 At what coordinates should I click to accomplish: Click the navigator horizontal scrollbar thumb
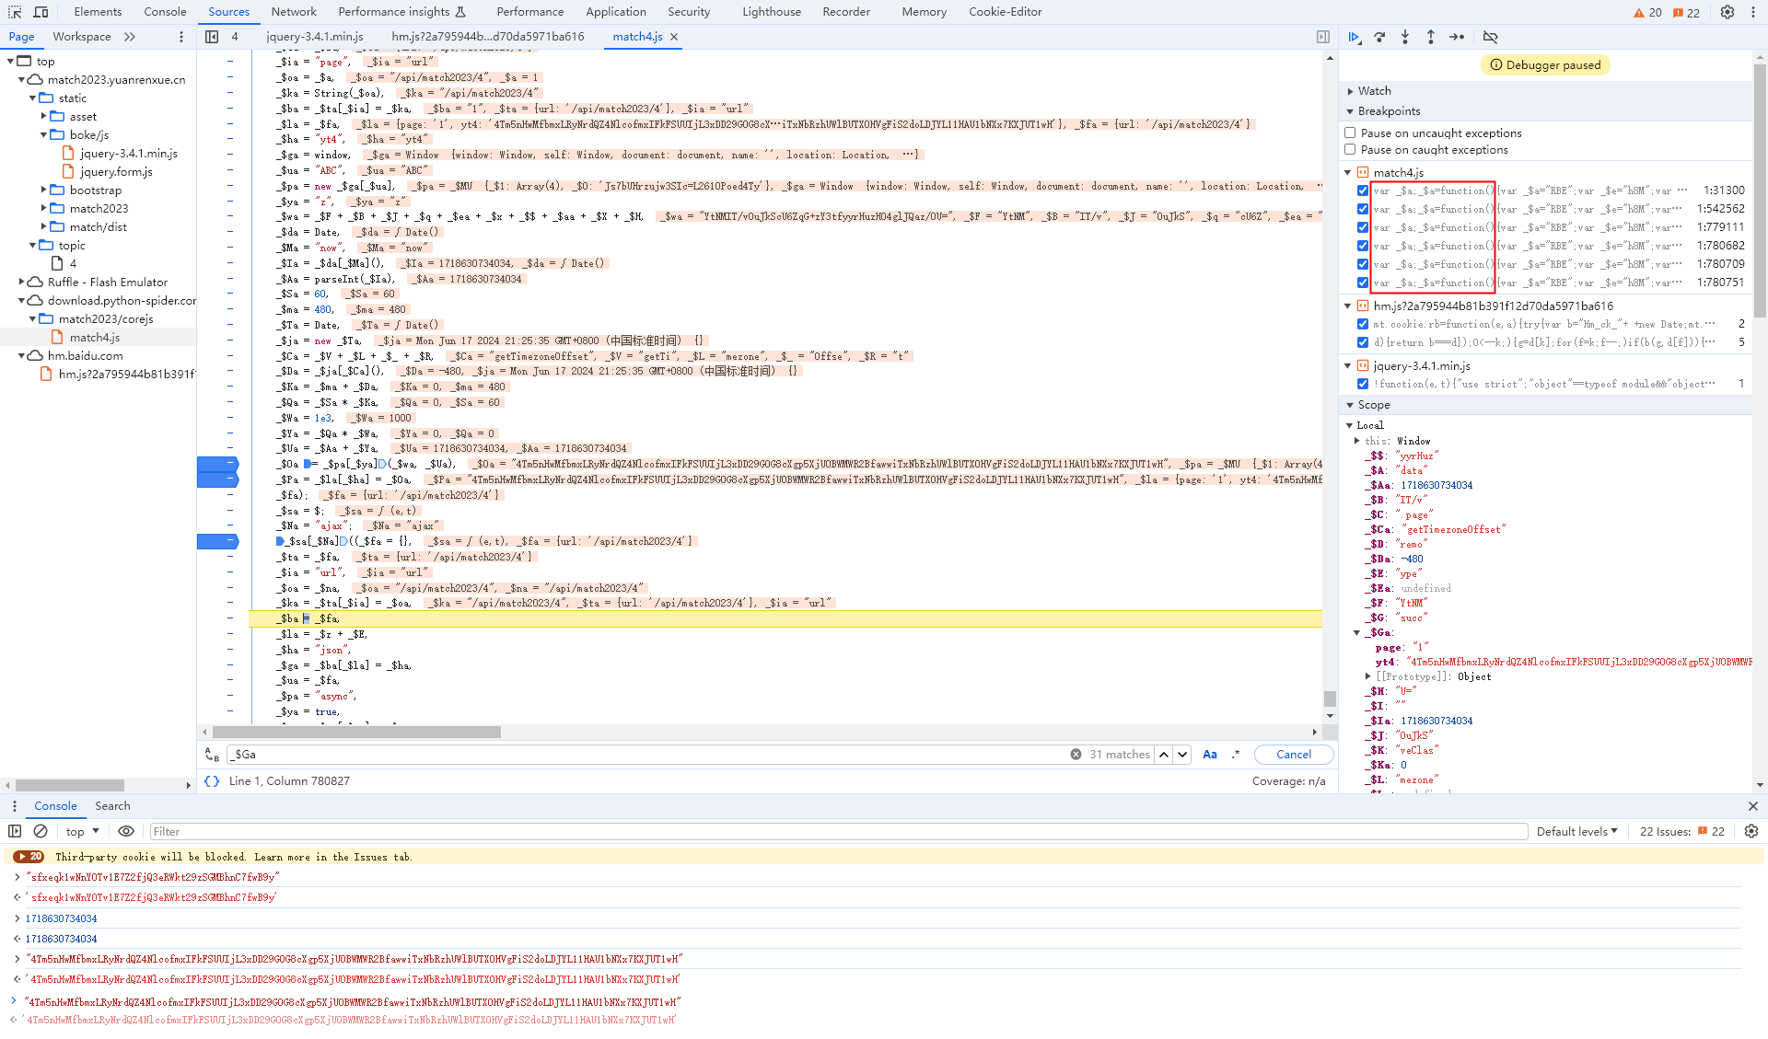click(x=70, y=785)
